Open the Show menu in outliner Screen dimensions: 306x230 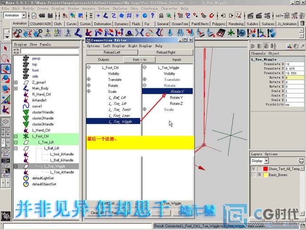(33, 45)
